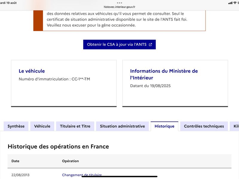Switch to the Contrôles techniques tab

tap(204, 126)
